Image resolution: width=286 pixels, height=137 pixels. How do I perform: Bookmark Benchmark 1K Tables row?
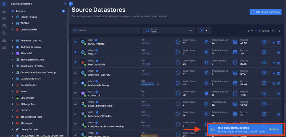[75, 114]
